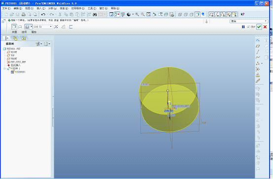Select Shading display style

tap(197, 14)
